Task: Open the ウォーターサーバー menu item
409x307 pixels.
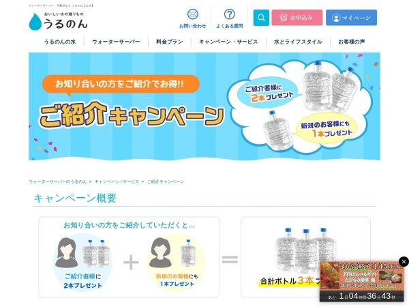Action: (x=116, y=42)
